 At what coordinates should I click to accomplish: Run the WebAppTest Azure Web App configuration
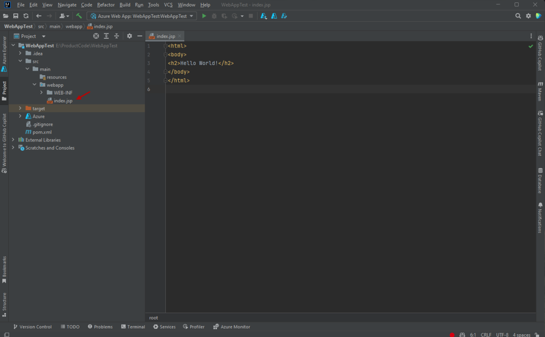[x=203, y=15]
